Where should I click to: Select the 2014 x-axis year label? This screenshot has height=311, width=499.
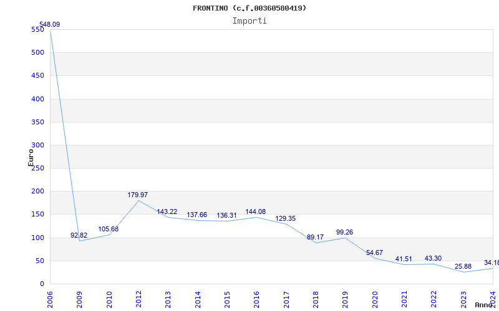pyautogui.click(x=198, y=300)
